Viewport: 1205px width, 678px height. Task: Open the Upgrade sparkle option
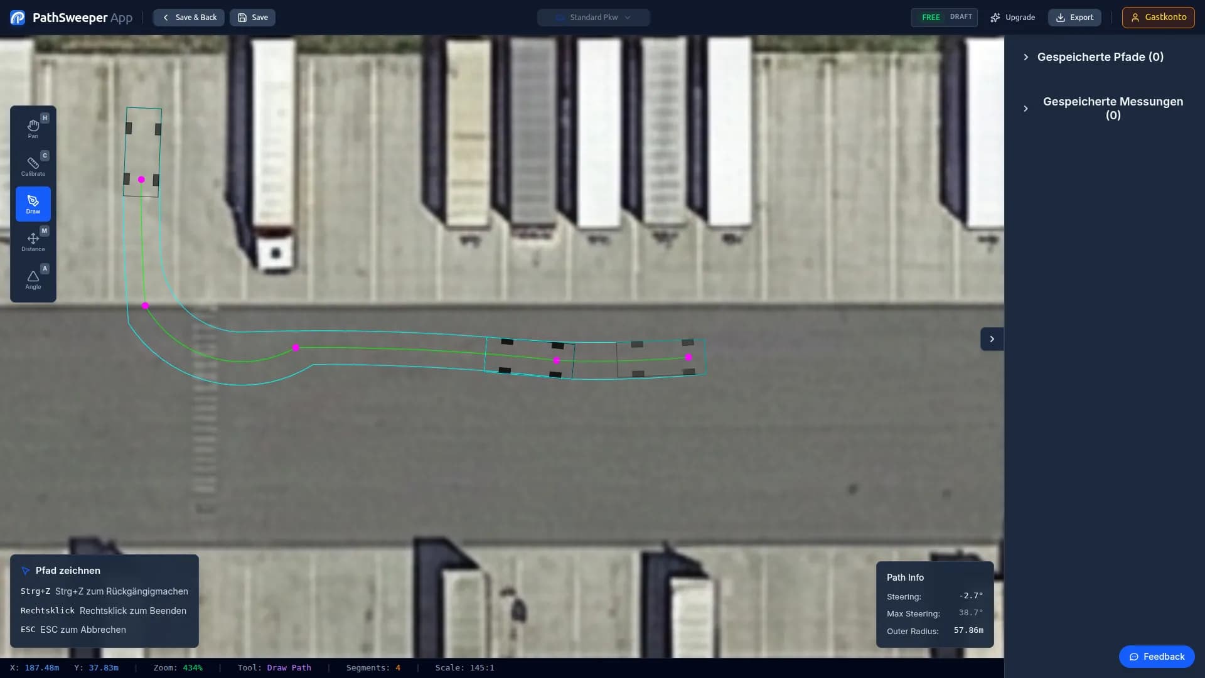click(x=1012, y=18)
